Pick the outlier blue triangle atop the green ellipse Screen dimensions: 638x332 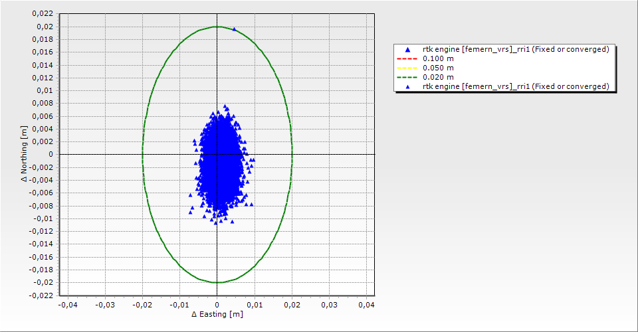234,29
